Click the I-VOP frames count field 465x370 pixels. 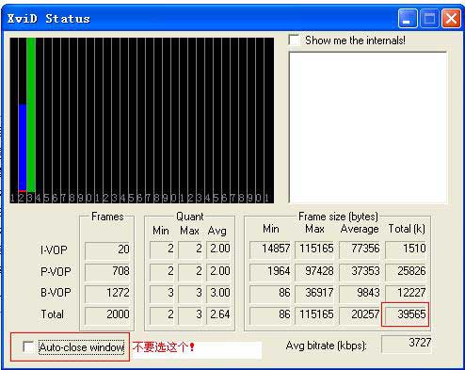[107, 249]
